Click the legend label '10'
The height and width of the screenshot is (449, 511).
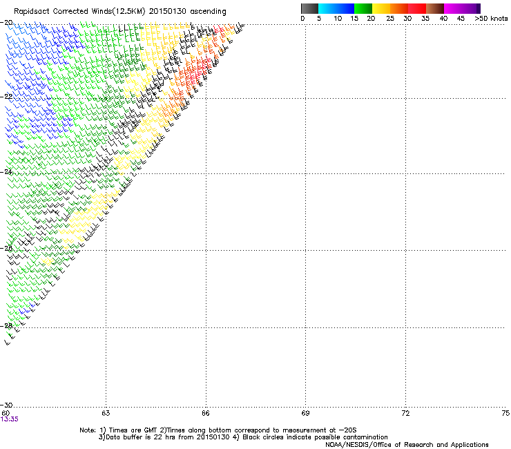(x=338, y=19)
